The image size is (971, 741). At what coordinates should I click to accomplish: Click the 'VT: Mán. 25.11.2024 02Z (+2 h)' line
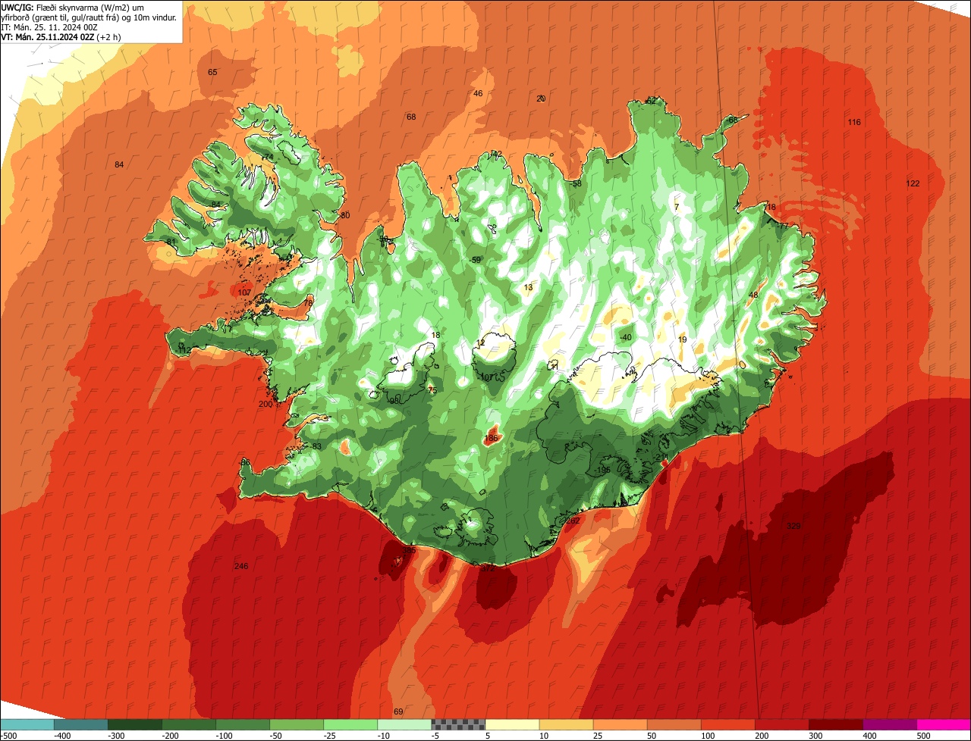[61, 36]
